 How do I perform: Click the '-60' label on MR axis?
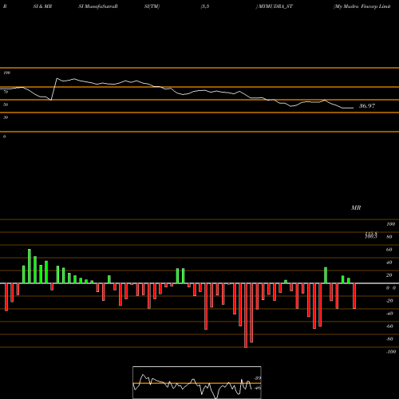click(389, 326)
